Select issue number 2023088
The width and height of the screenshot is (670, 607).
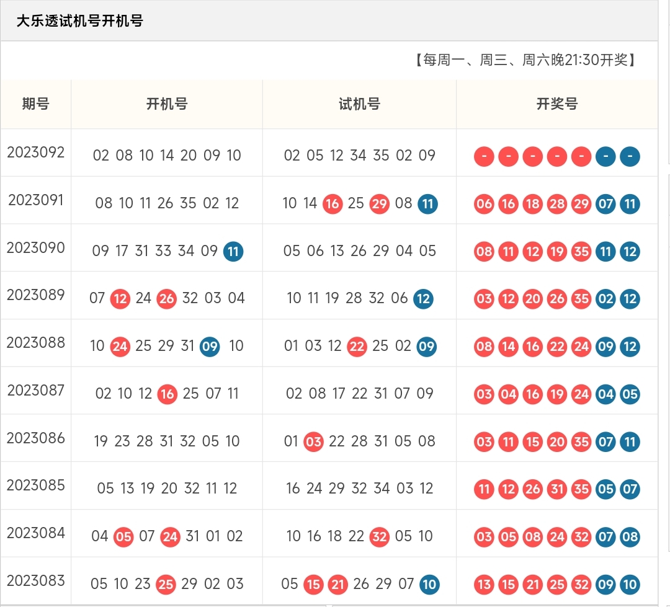click(x=36, y=343)
